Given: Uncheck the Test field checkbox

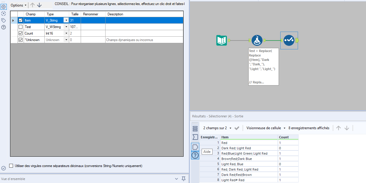Looking at the screenshot, I should pos(20,27).
